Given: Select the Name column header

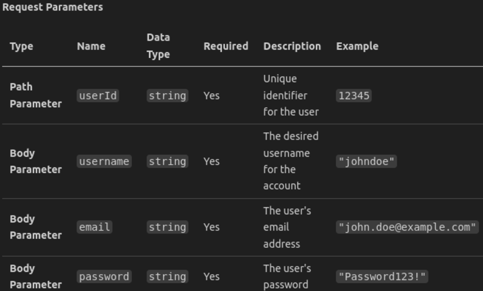Looking at the screenshot, I should 91,46.
